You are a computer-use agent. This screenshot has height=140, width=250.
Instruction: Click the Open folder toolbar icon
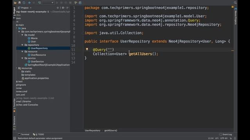15,3
